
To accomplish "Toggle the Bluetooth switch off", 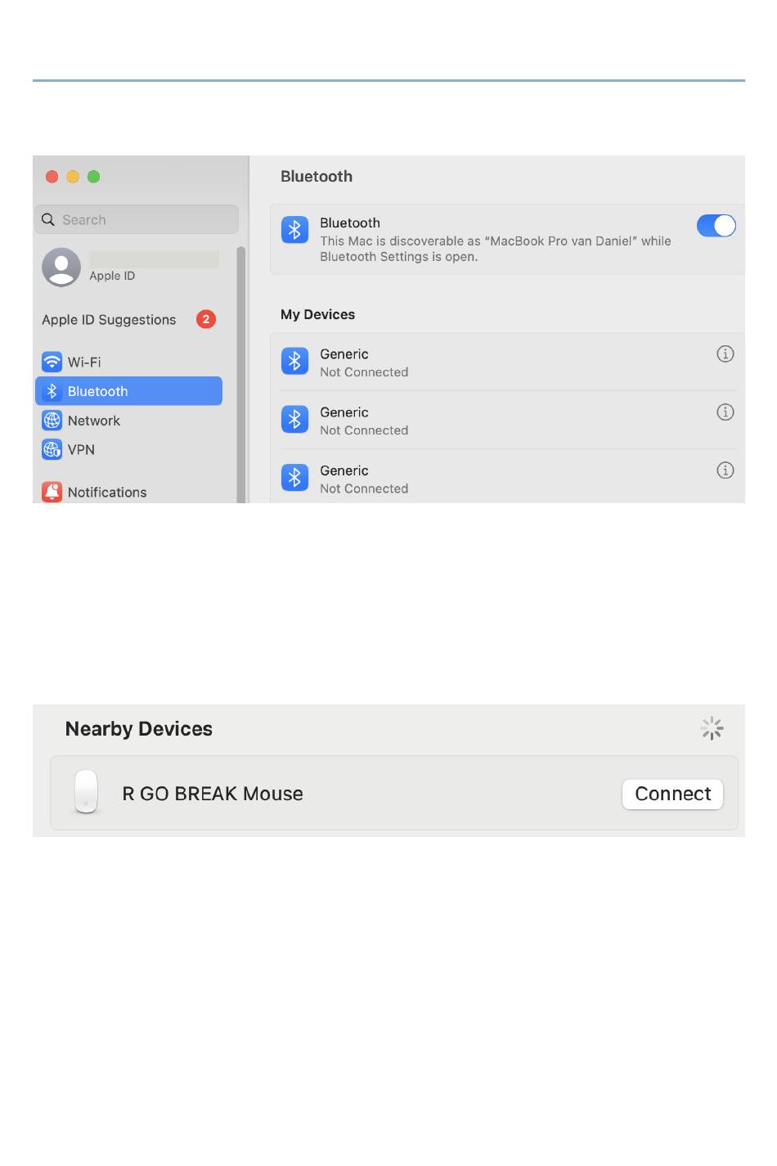I will [716, 226].
